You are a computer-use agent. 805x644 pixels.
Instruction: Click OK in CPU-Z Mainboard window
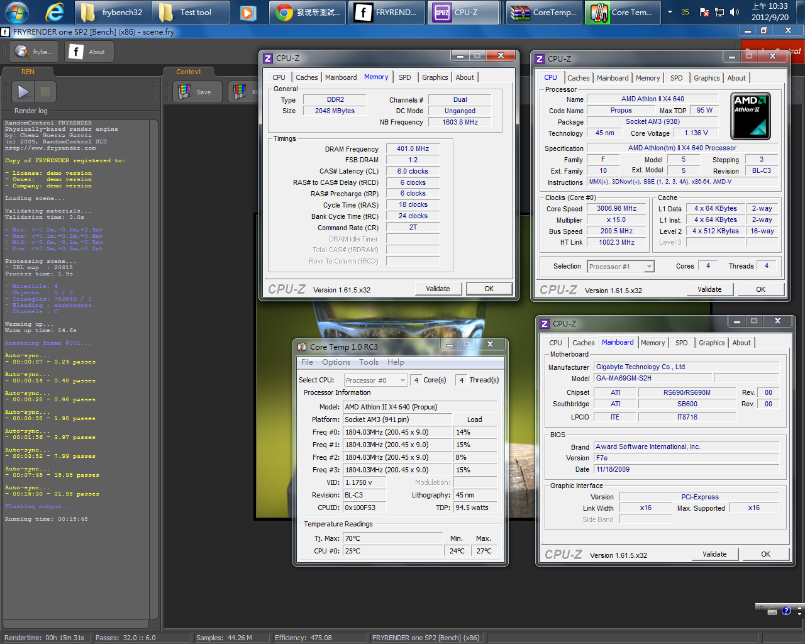click(765, 554)
